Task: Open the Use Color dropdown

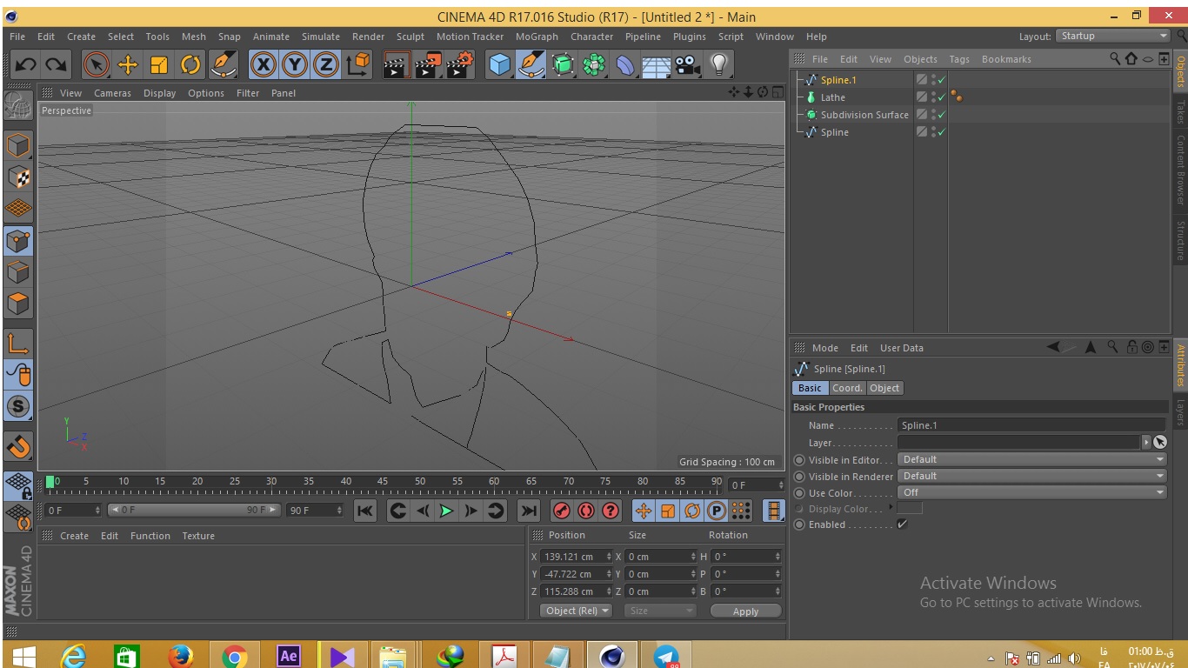Action: (x=1032, y=492)
